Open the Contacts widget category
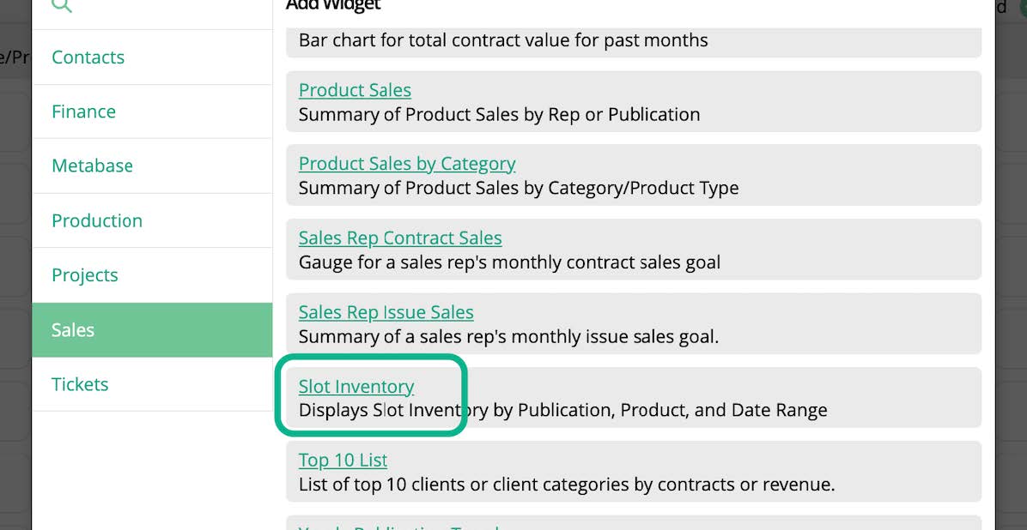 tap(88, 57)
